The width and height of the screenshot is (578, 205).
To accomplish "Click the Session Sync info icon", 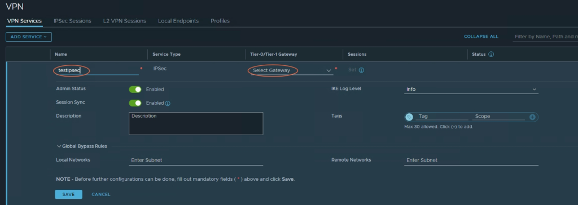I will (x=168, y=104).
